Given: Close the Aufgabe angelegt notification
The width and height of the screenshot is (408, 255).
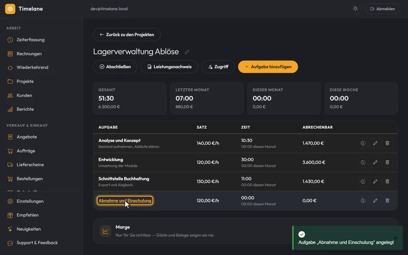Looking at the screenshot, I should coord(396,238).
